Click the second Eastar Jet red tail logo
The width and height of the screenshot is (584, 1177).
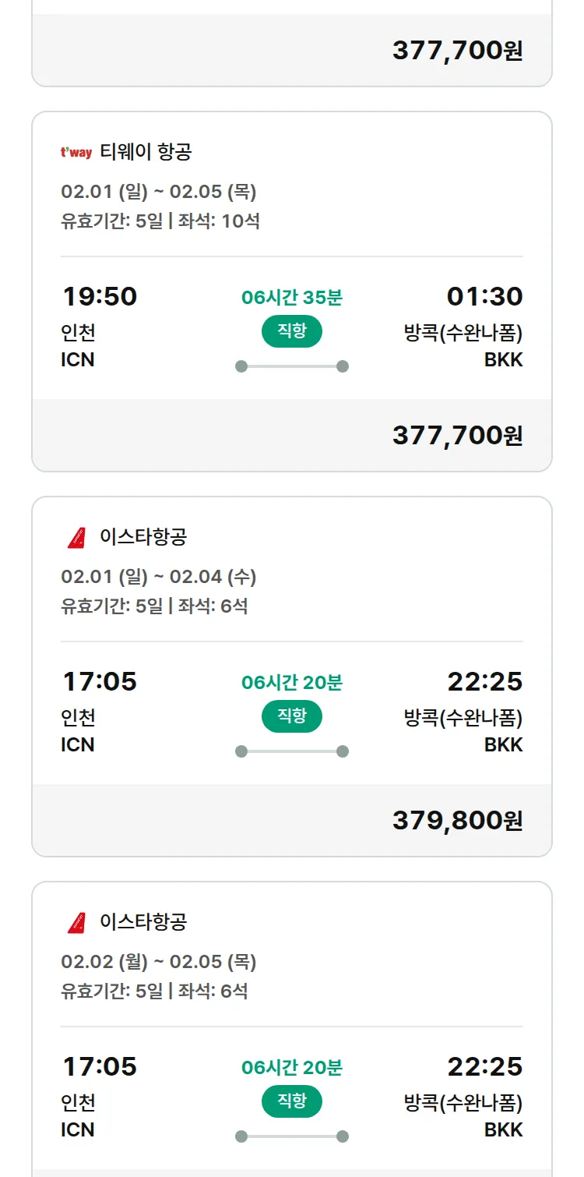click(76, 922)
